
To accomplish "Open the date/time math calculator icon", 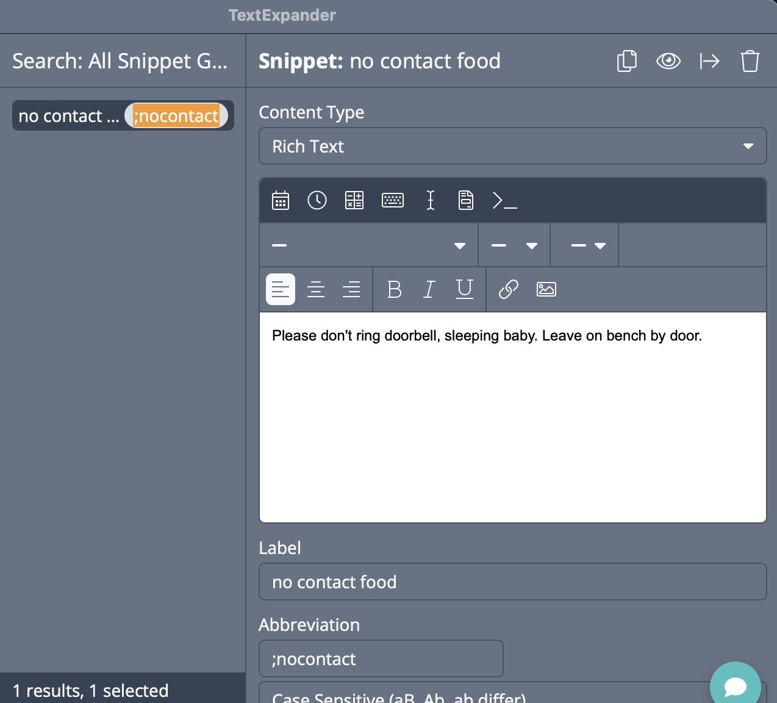I will [354, 200].
